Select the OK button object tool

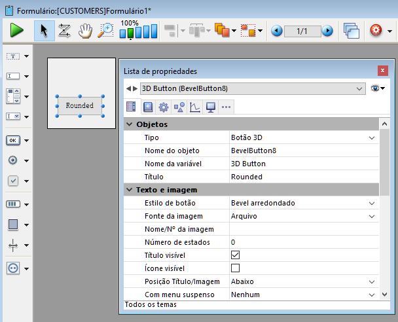coord(13,140)
